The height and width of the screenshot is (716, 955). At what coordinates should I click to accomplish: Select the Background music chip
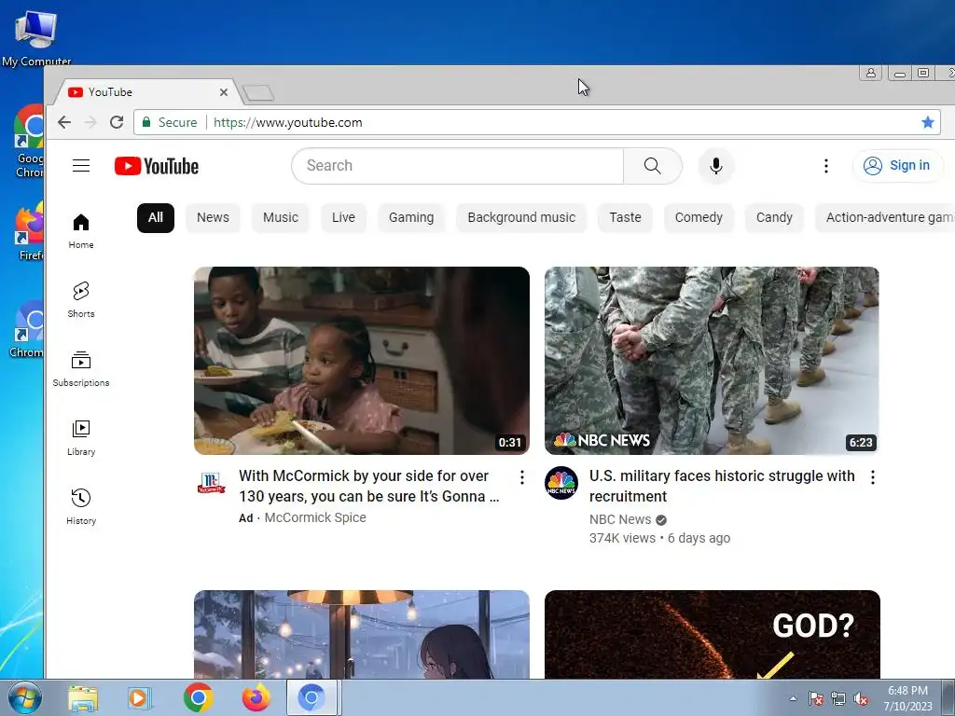[521, 218]
